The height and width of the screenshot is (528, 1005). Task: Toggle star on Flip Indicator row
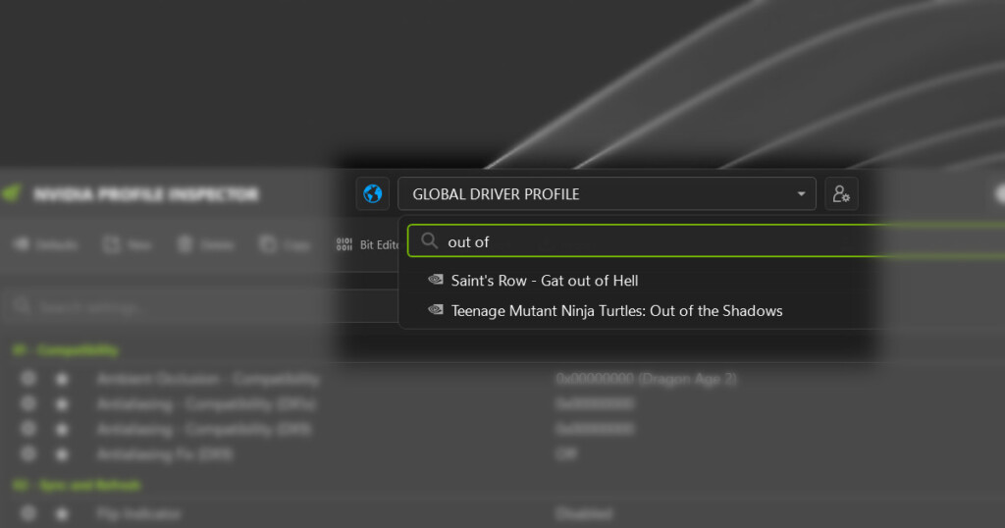tap(62, 514)
